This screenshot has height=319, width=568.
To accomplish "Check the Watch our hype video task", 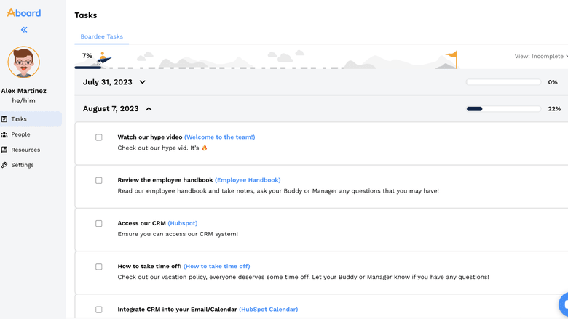I will tap(99, 137).
